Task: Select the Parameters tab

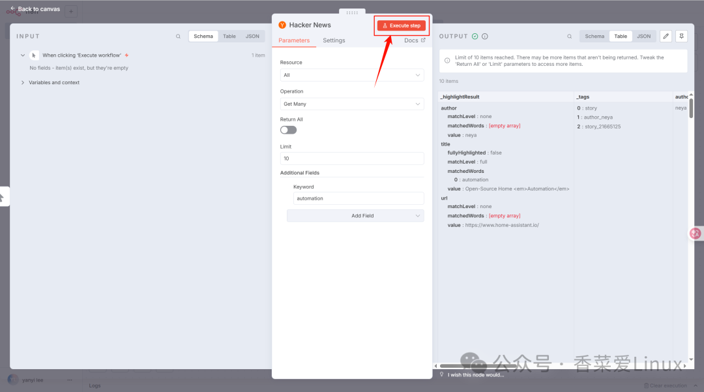Action: pos(294,40)
